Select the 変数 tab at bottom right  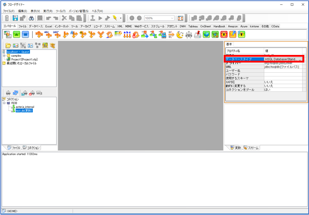click(x=236, y=147)
